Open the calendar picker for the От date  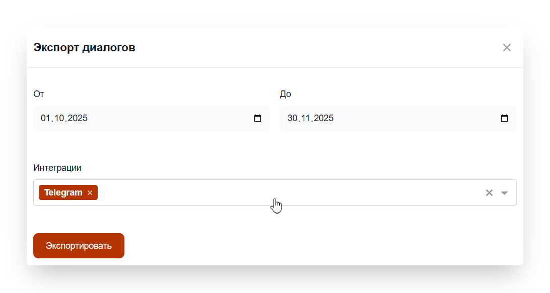pyautogui.click(x=257, y=119)
